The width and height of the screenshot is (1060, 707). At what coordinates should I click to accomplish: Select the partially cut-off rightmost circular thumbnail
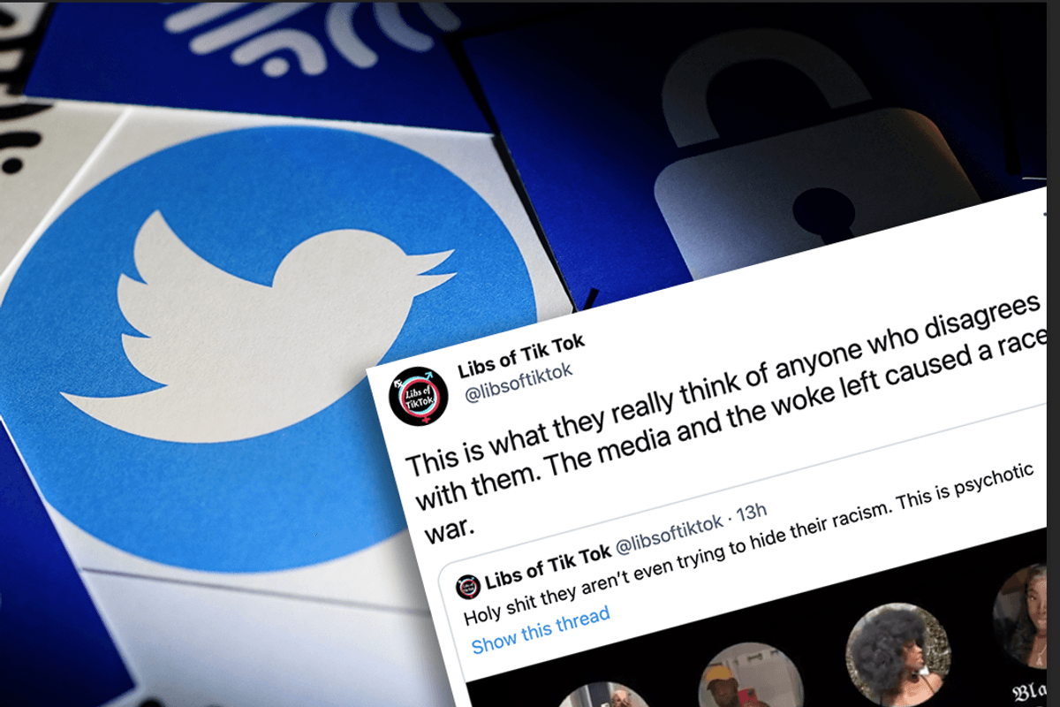pos(1026,614)
